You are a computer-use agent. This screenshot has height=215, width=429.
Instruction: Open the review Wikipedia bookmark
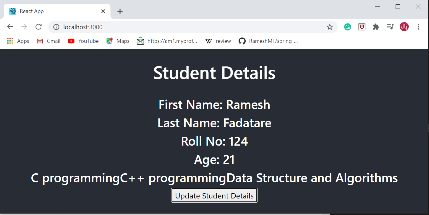(x=218, y=41)
